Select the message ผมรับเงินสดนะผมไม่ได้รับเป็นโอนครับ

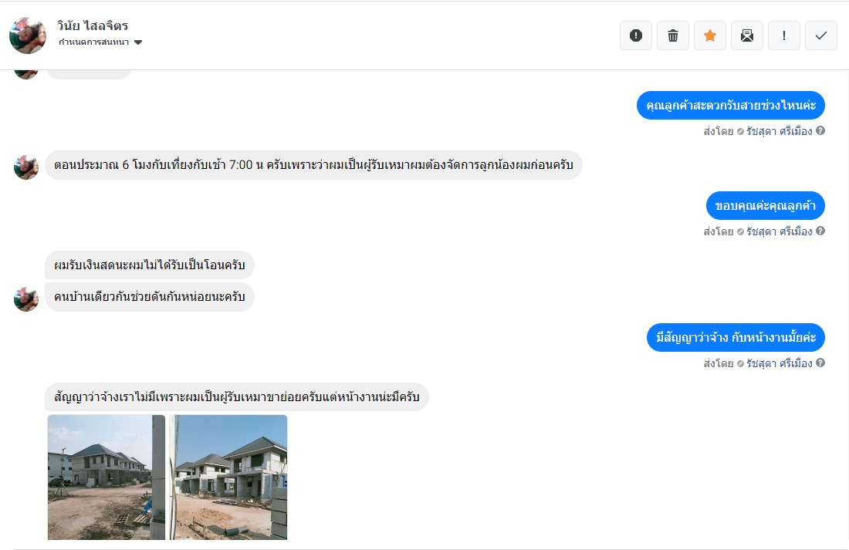pos(150,265)
